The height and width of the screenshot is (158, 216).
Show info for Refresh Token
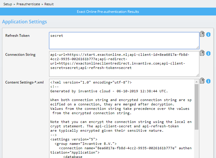pyautogui.click(x=208, y=34)
